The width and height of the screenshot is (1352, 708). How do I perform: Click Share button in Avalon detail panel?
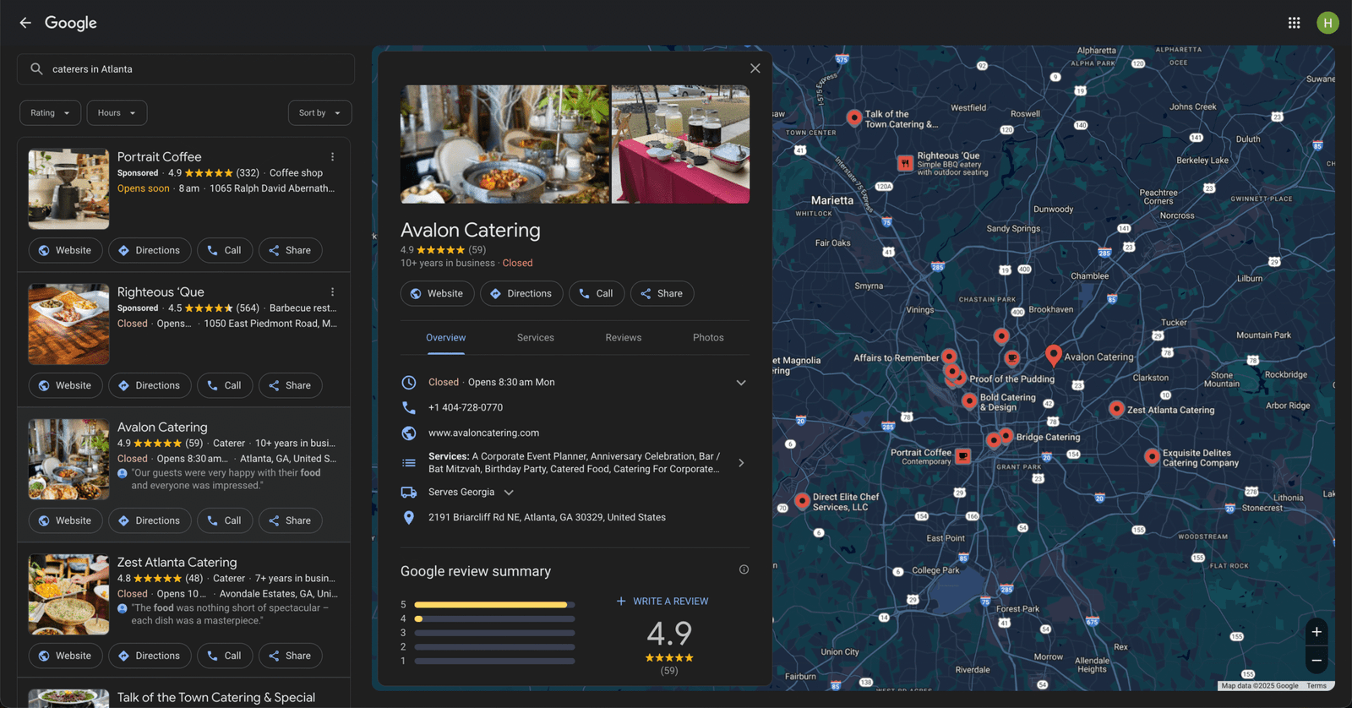coord(662,293)
